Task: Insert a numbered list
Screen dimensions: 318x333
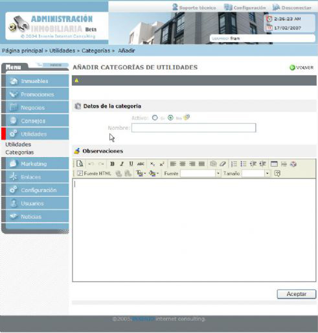Action: (x=234, y=164)
